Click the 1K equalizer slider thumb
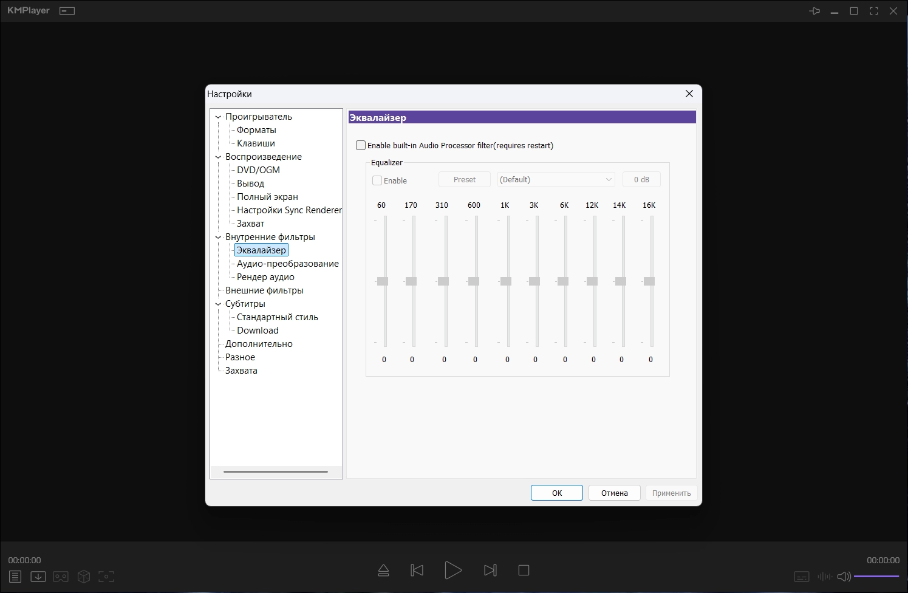The width and height of the screenshot is (908, 593). pyautogui.click(x=506, y=281)
